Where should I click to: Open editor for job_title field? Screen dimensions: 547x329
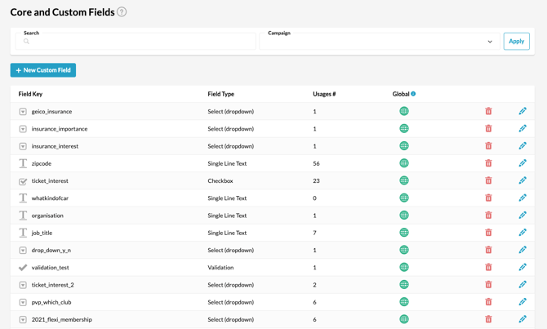[523, 233]
